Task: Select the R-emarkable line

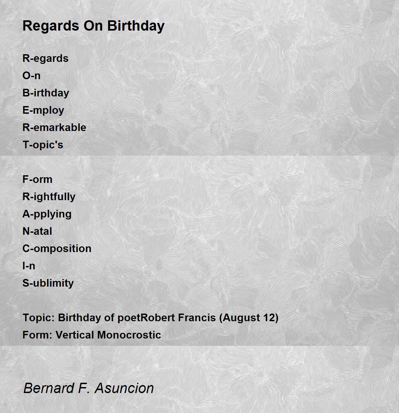Action: point(54,127)
